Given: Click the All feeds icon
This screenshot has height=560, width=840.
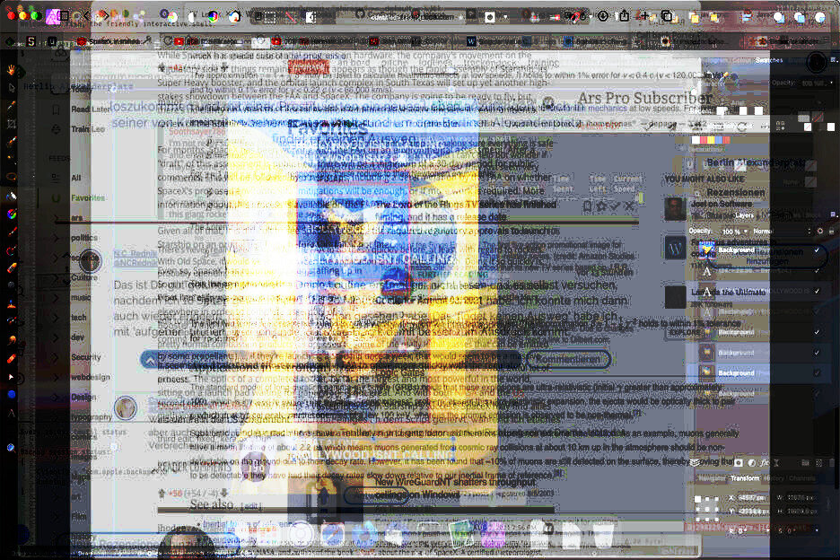Looking at the screenshot, I should (57, 178).
